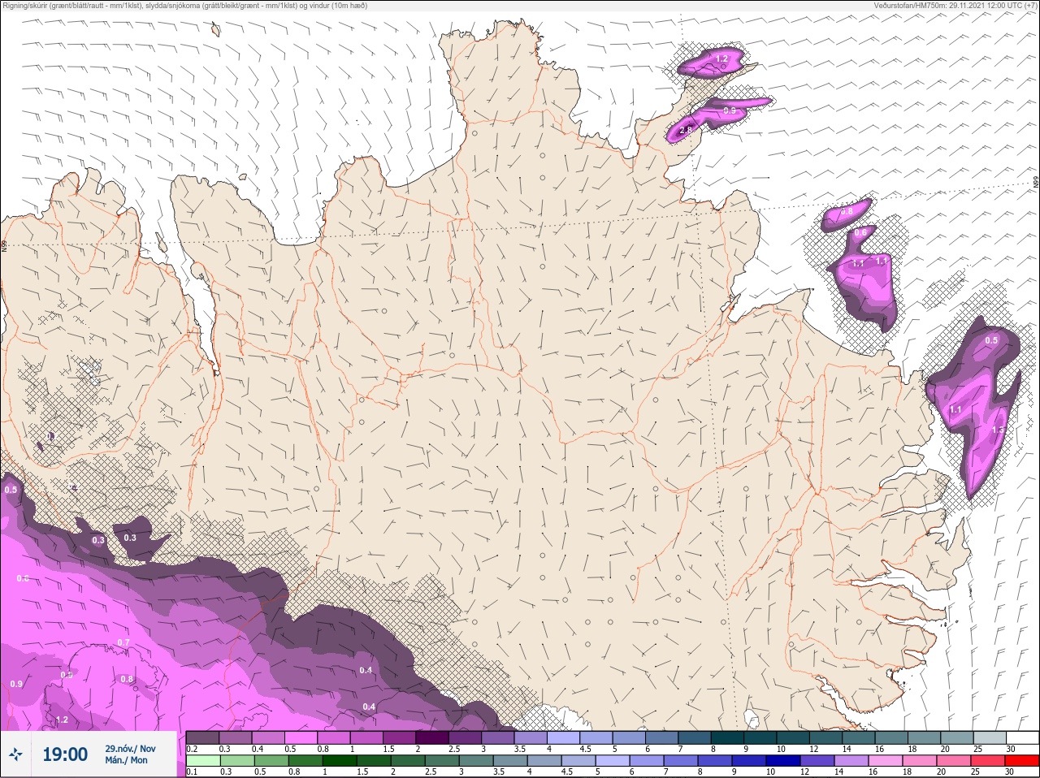The height and width of the screenshot is (778, 1040).
Task: Select the 19:00 forecast time display
Action: coord(65,754)
